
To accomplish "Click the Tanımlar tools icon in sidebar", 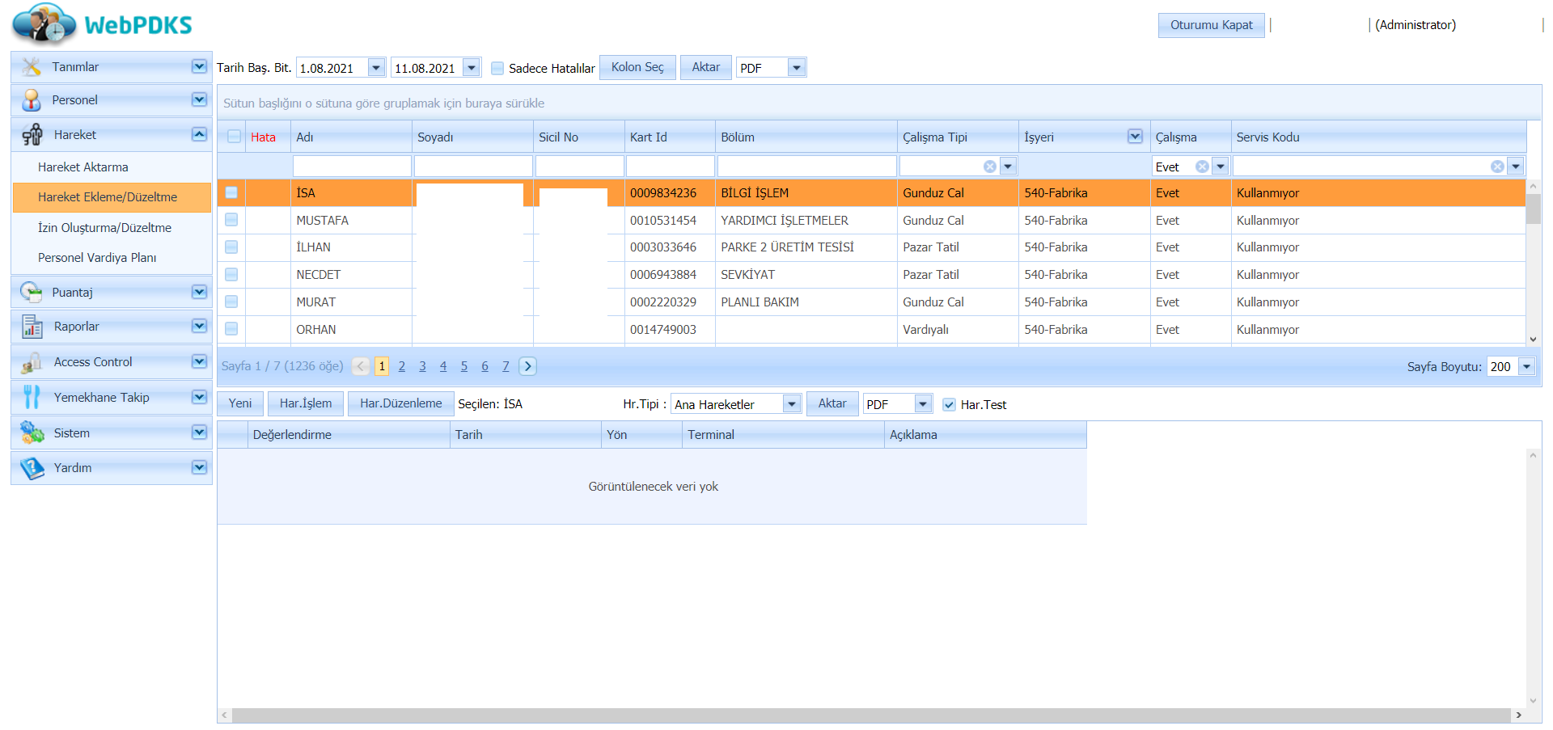I will pyautogui.click(x=32, y=67).
